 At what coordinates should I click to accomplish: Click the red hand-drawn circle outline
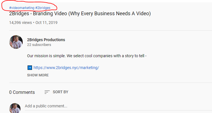(x=29, y=5)
